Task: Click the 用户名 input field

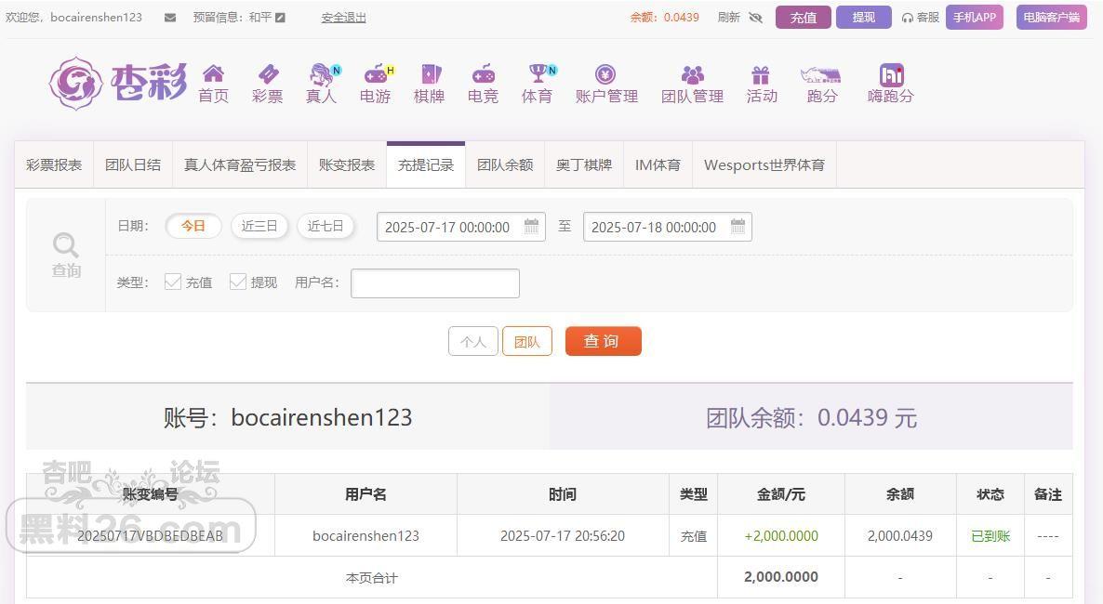Action: click(434, 282)
